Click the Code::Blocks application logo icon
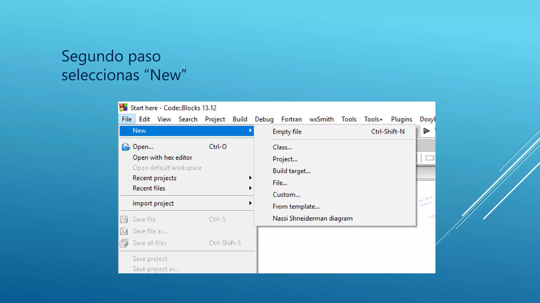 (x=123, y=108)
